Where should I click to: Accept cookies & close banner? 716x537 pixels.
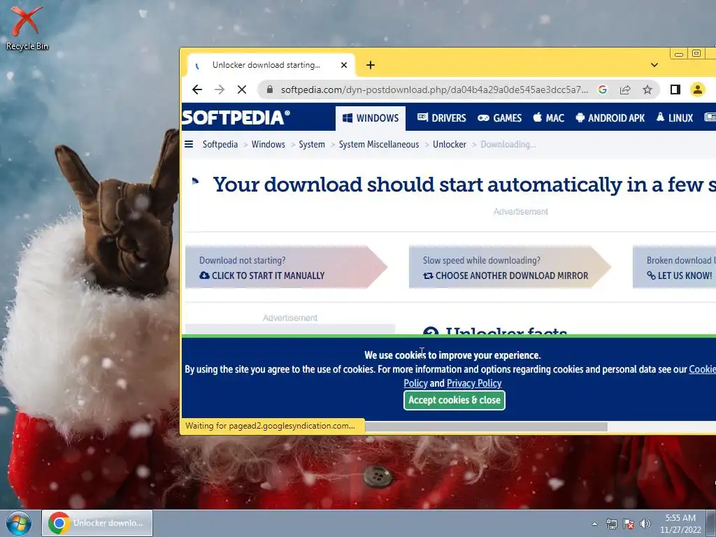pos(454,400)
